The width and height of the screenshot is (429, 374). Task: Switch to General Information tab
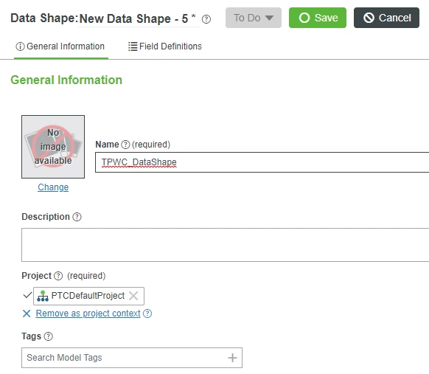point(60,46)
